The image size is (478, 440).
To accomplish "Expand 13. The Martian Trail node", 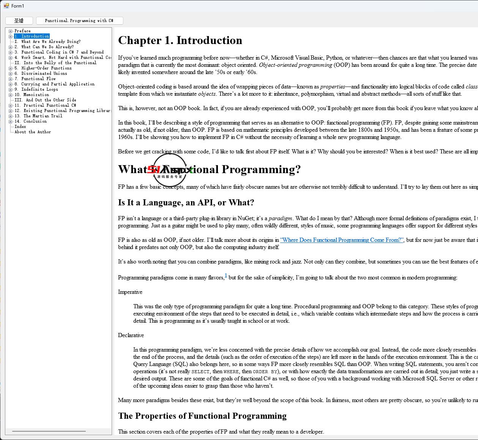I will point(11,116).
